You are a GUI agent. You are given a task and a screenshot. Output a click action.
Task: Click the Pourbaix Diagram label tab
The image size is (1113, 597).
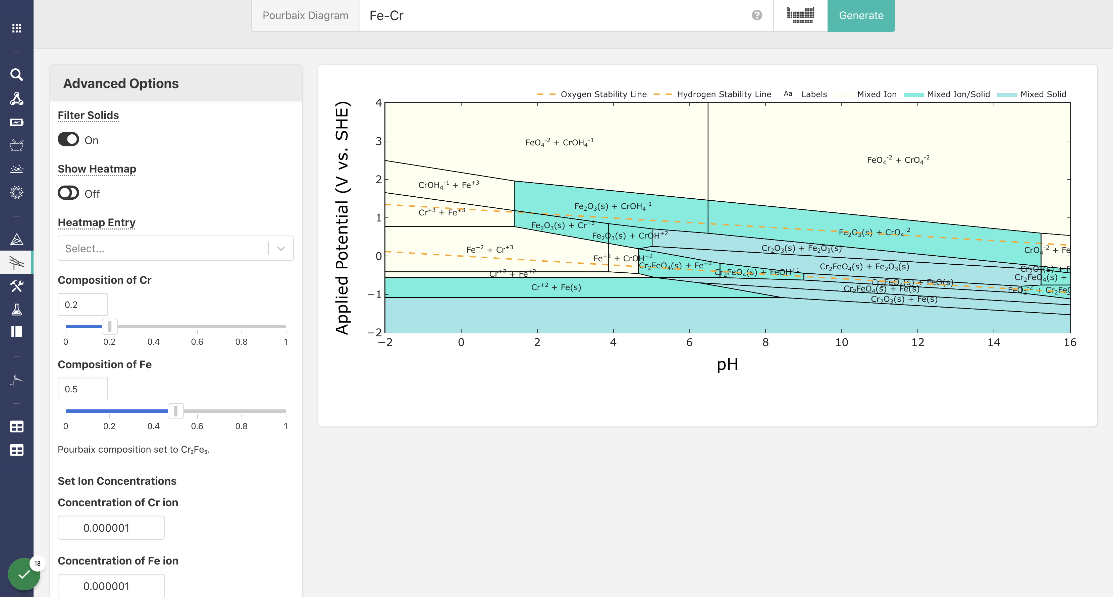[x=305, y=15]
